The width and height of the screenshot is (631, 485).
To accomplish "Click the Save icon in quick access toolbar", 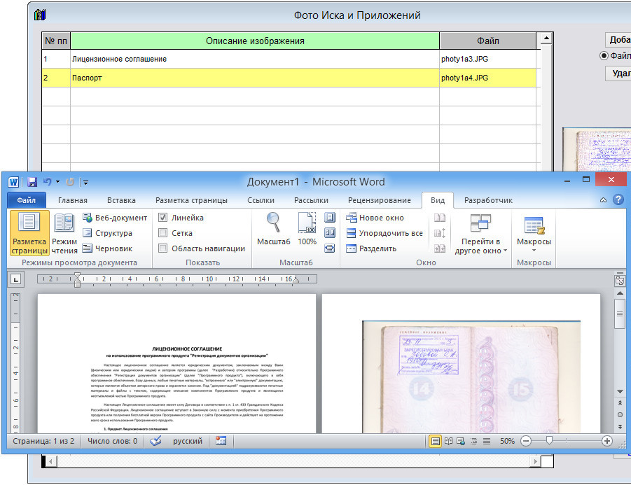I will [32, 182].
